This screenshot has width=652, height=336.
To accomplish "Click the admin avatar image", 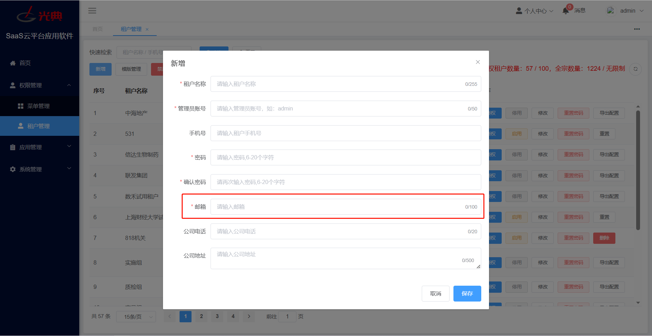I will click(611, 11).
